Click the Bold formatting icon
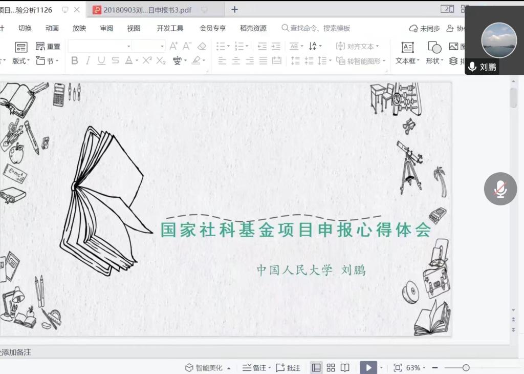Screen dimensions: 524x374 [x=75, y=60]
